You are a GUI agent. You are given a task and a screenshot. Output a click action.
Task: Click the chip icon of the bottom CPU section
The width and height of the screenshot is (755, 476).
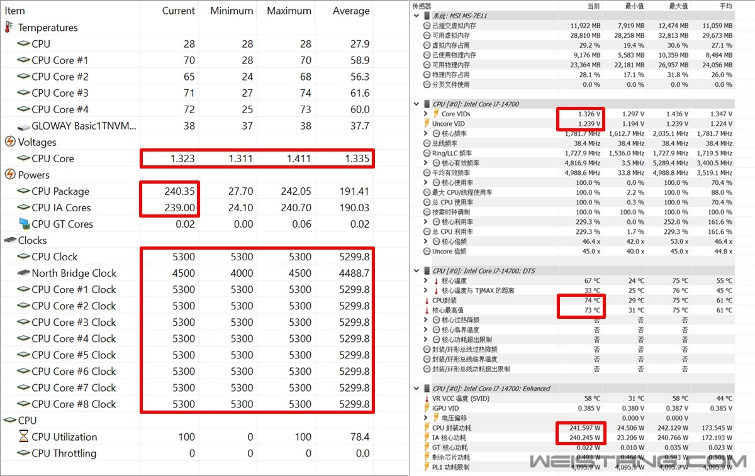[9, 420]
